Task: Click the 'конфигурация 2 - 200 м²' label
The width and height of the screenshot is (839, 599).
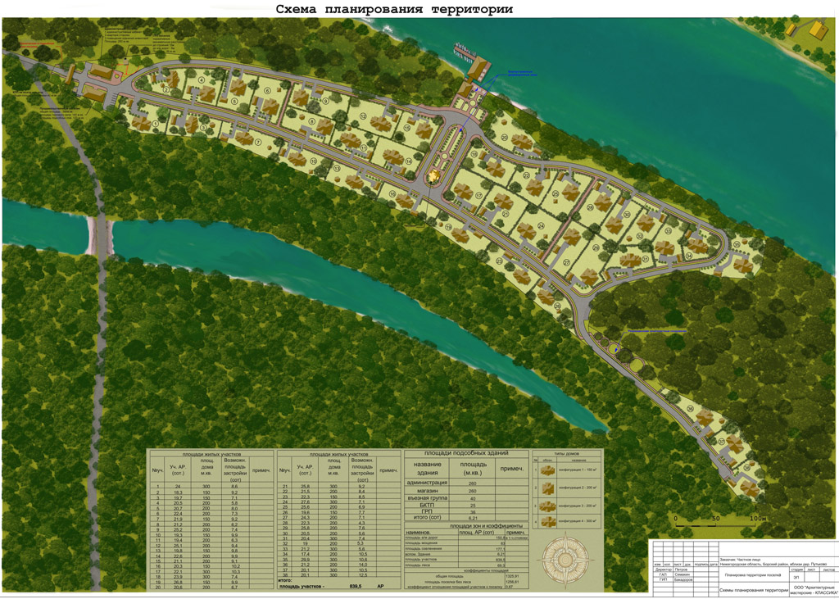Action: click(x=578, y=488)
